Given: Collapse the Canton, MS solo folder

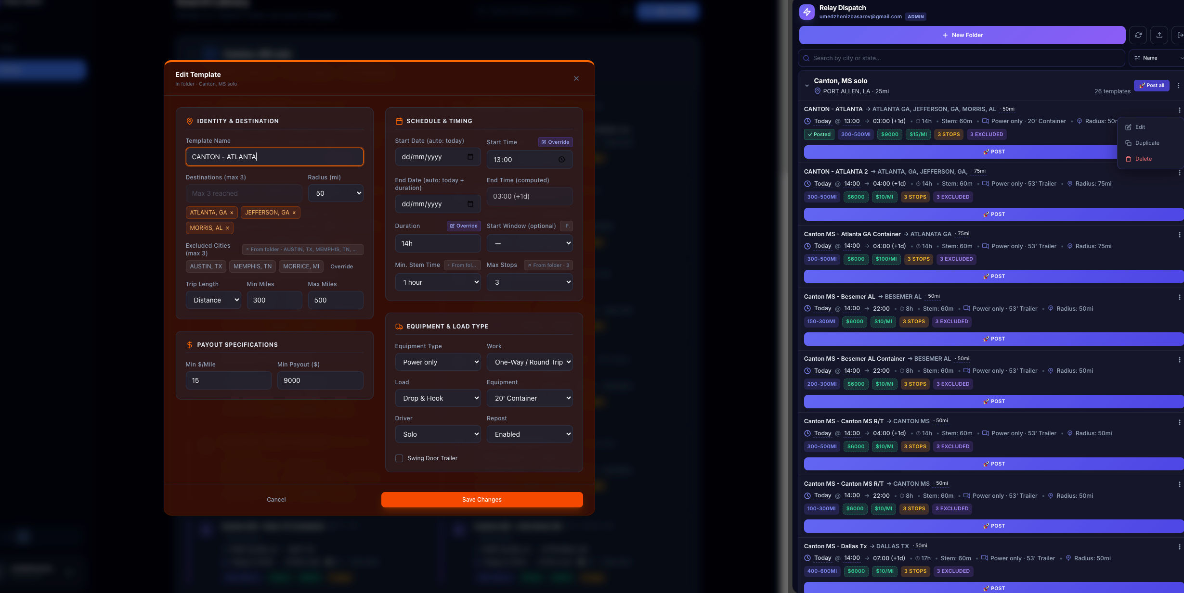Looking at the screenshot, I should click(807, 86).
